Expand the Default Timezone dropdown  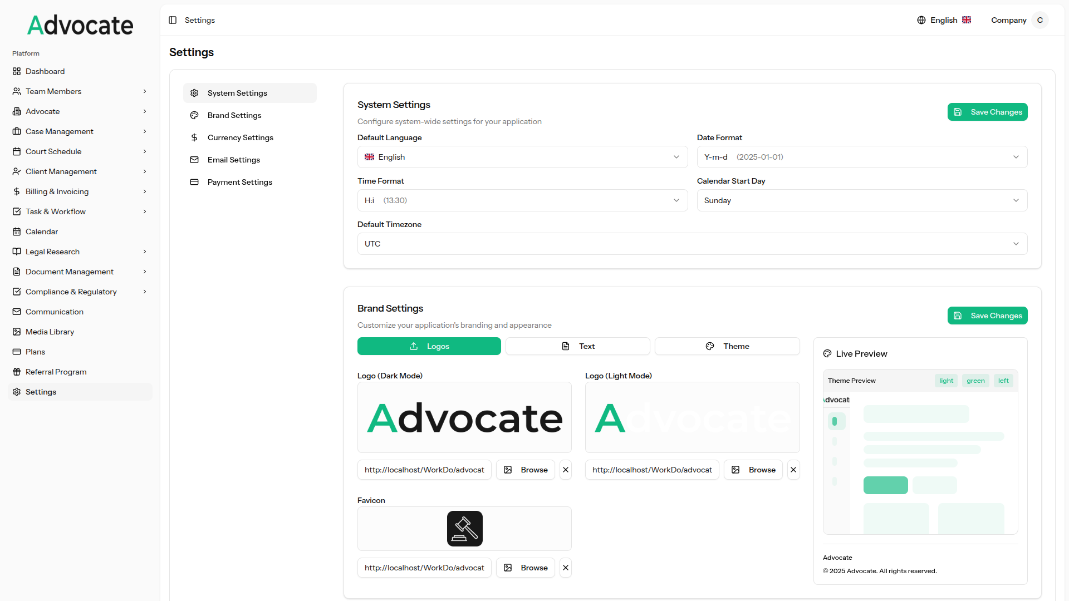click(x=692, y=244)
